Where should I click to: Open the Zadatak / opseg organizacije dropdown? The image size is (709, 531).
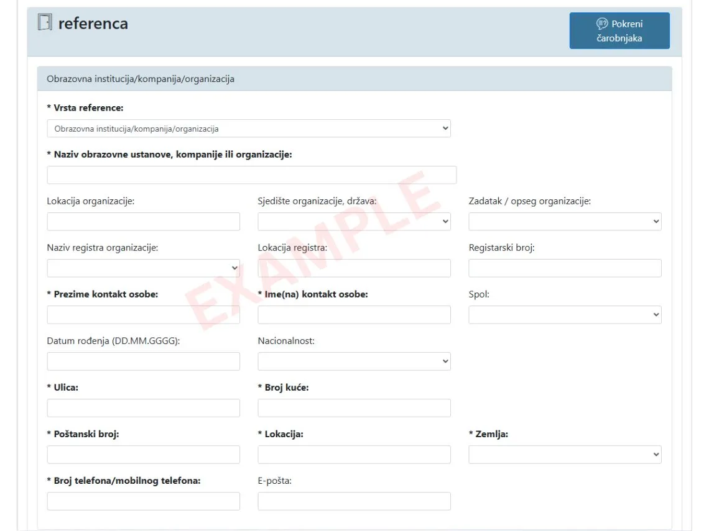(565, 222)
